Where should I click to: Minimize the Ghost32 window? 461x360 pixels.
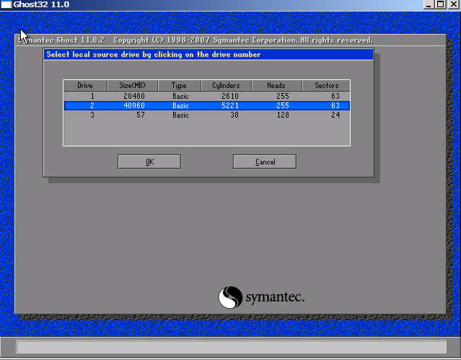tap(429, 4)
